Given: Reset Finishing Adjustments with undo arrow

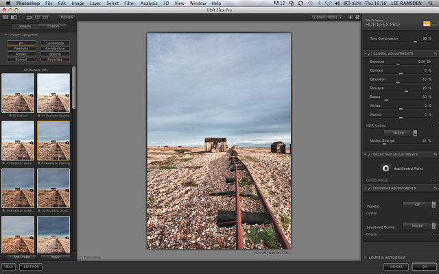Looking at the screenshot, I should coord(436,188).
